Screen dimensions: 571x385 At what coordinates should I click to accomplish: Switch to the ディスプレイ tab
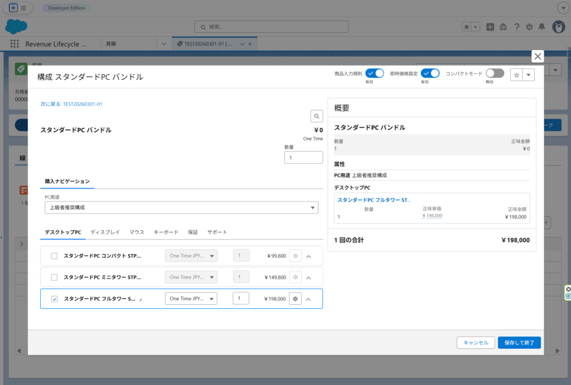[x=105, y=232]
